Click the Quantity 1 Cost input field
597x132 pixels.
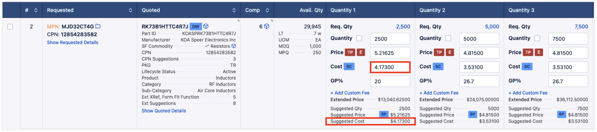pos(390,67)
